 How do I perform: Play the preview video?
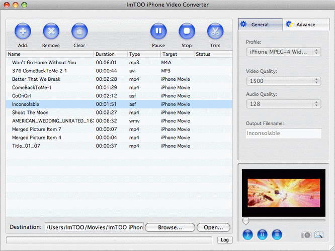pos(247,234)
